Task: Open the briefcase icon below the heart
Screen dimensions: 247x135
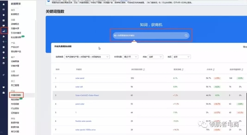Action: (x=4, y=93)
